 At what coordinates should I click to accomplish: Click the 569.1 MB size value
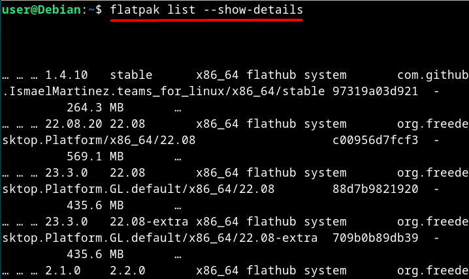(x=95, y=156)
